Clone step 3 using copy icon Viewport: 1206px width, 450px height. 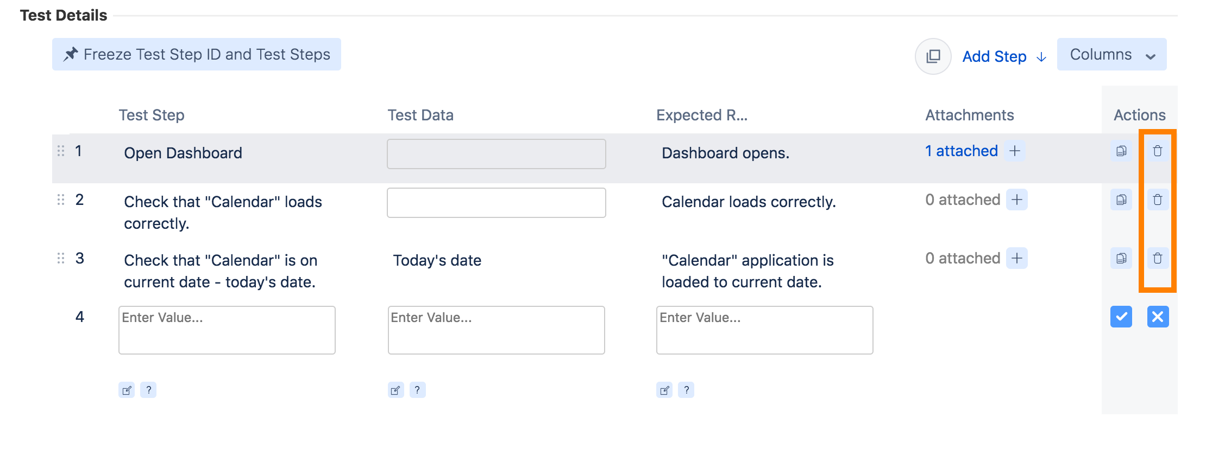coord(1121,259)
